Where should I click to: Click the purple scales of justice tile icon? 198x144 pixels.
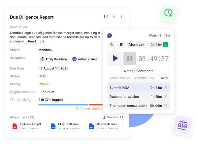coord(182,125)
